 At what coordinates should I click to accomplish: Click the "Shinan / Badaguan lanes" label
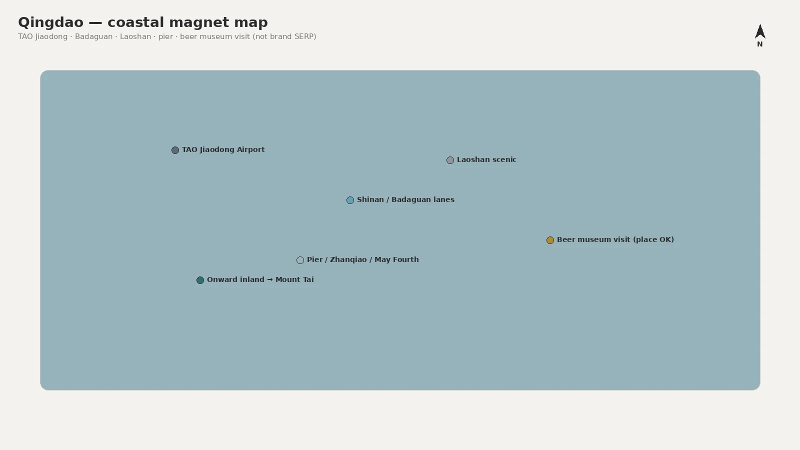(x=405, y=199)
